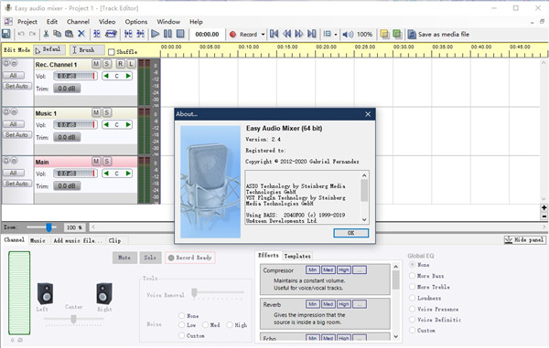
Task: Select Voice Presence Global EQ option
Action: coord(413,310)
